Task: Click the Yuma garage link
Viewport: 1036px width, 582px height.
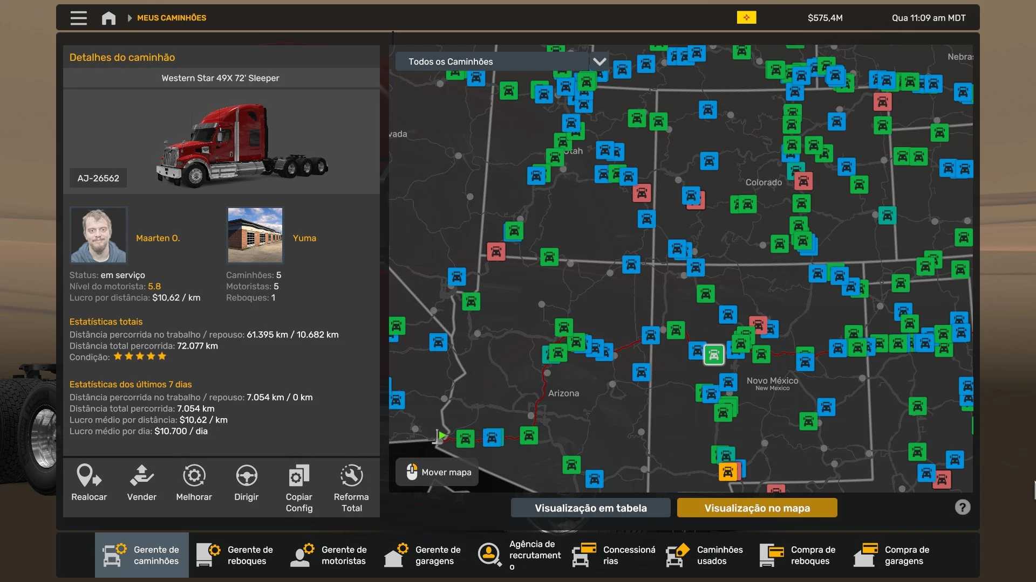Action: (x=304, y=238)
